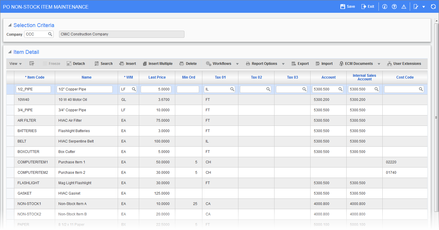Open the Account lookup magnifier
This screenshot has height=230, width=439.
click(340, 89)
